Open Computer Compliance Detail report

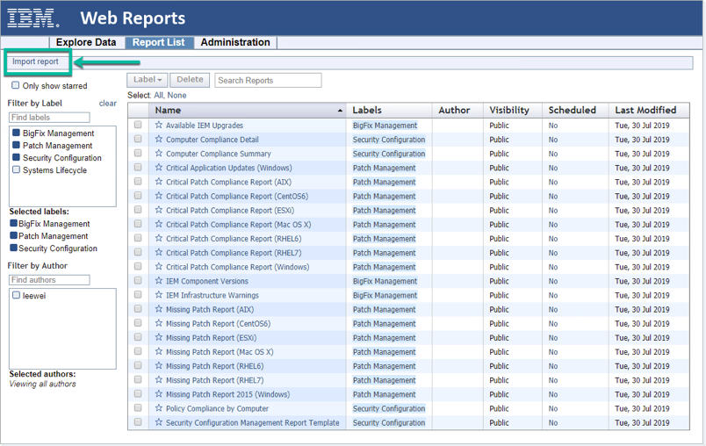coord(213,140)
